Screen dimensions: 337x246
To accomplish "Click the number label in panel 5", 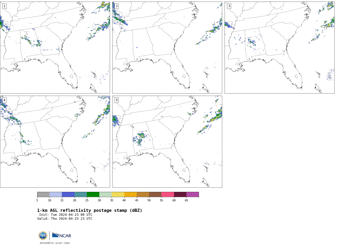I will click(x=117, y=100).
